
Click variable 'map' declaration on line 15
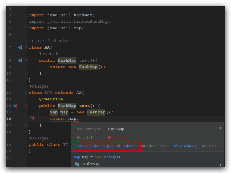pyautogui.click(x=64, y=112)
